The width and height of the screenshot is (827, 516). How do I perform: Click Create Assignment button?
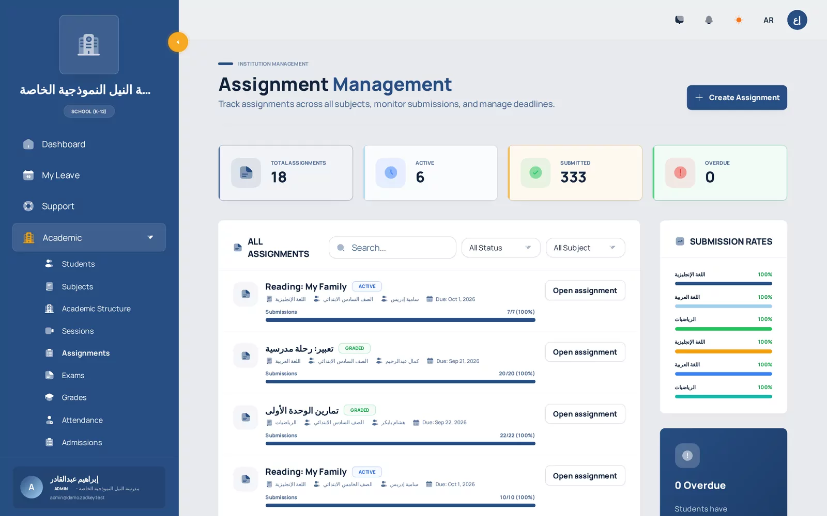coord(737,98)
